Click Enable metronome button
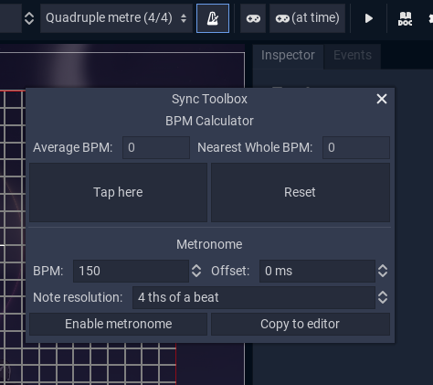This screenshot has width=433, height=385. pyautogui.click(x=118, y=324)
